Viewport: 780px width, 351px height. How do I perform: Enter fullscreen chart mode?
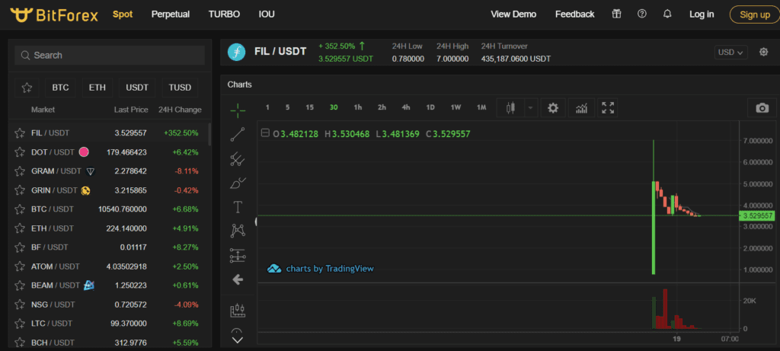tap(608, 107)
